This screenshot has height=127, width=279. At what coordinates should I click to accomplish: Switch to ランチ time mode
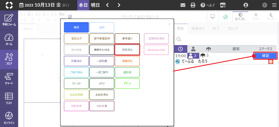(256, 17)
